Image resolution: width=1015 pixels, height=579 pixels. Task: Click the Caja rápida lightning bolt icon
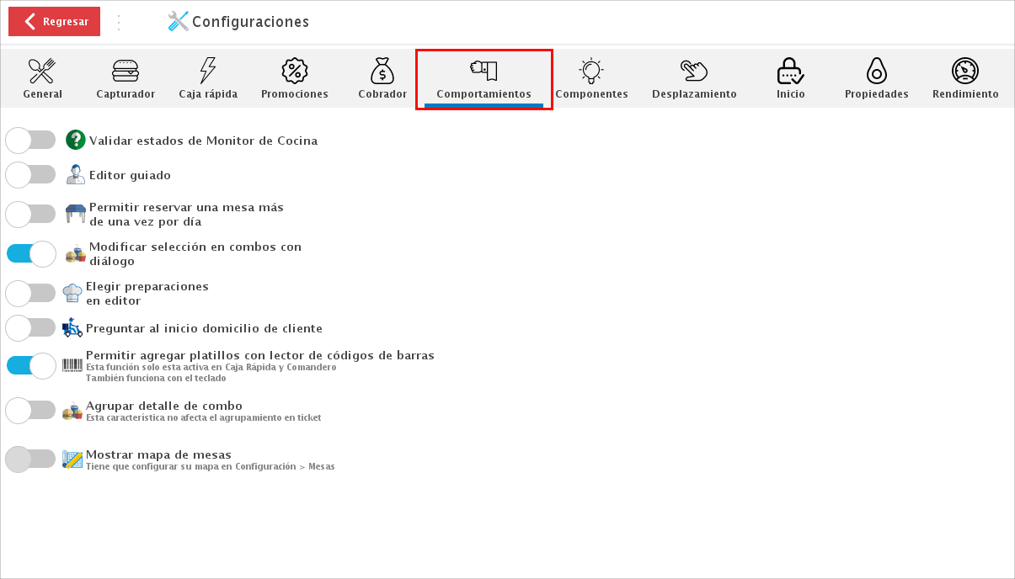click(208, 72)
